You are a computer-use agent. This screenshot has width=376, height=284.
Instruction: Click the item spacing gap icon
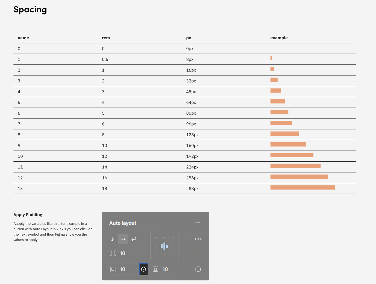coord(113,253)
